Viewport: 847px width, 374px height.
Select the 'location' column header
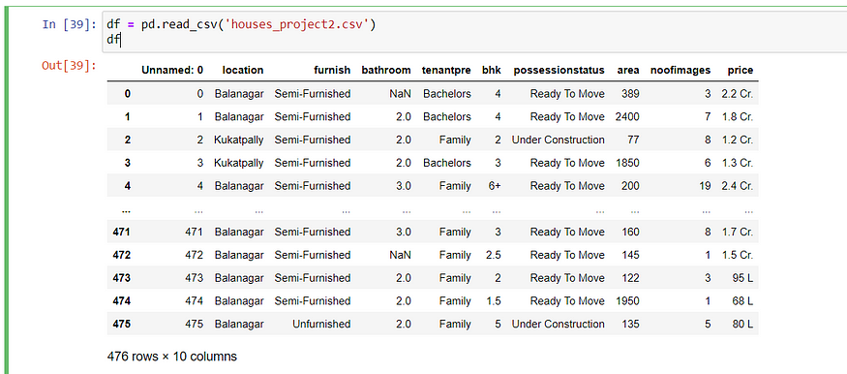coord(243,71)
